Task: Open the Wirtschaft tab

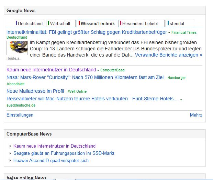Action: point(61,23)
